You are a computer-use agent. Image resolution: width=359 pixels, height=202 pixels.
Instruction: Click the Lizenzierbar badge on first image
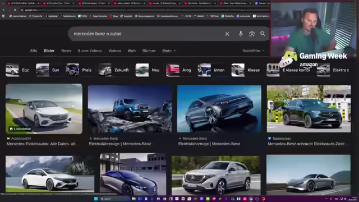20,129
